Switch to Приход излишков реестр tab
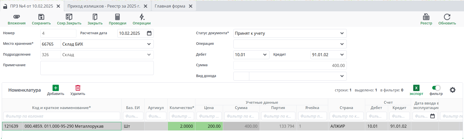Screen dimensions: 464x139 (104, 6)
